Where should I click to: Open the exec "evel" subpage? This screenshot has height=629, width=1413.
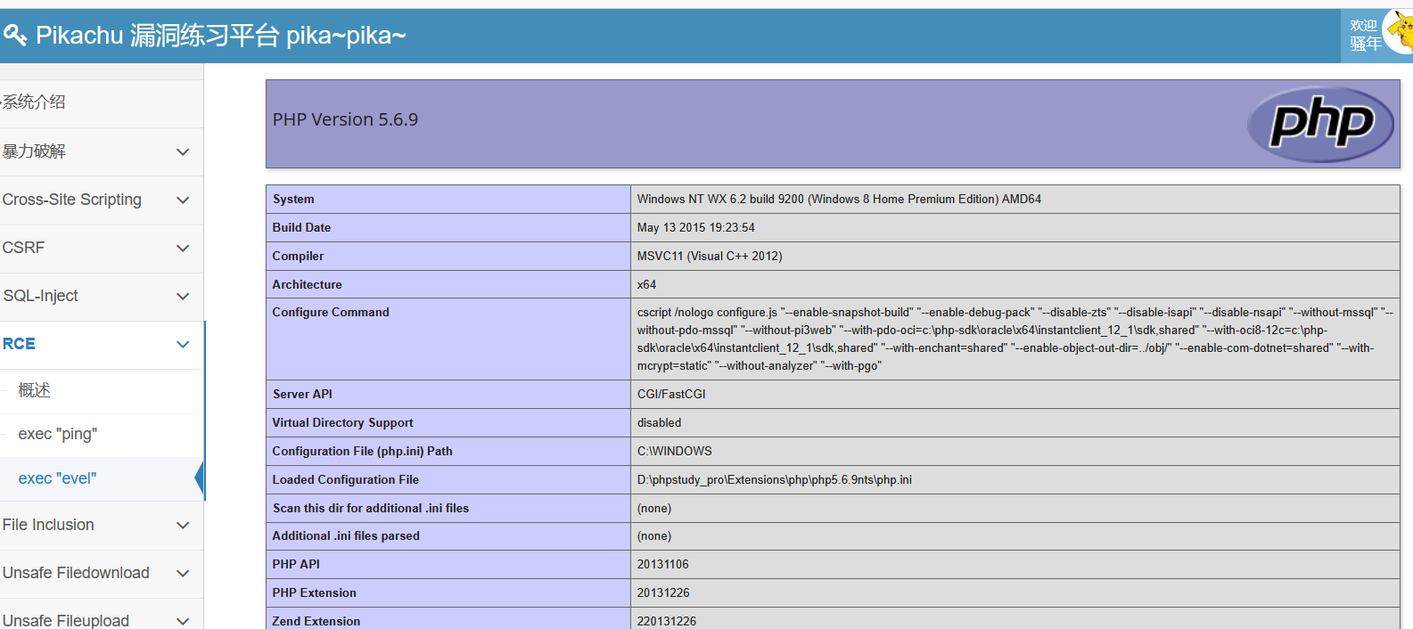click(x=102, y=478)
